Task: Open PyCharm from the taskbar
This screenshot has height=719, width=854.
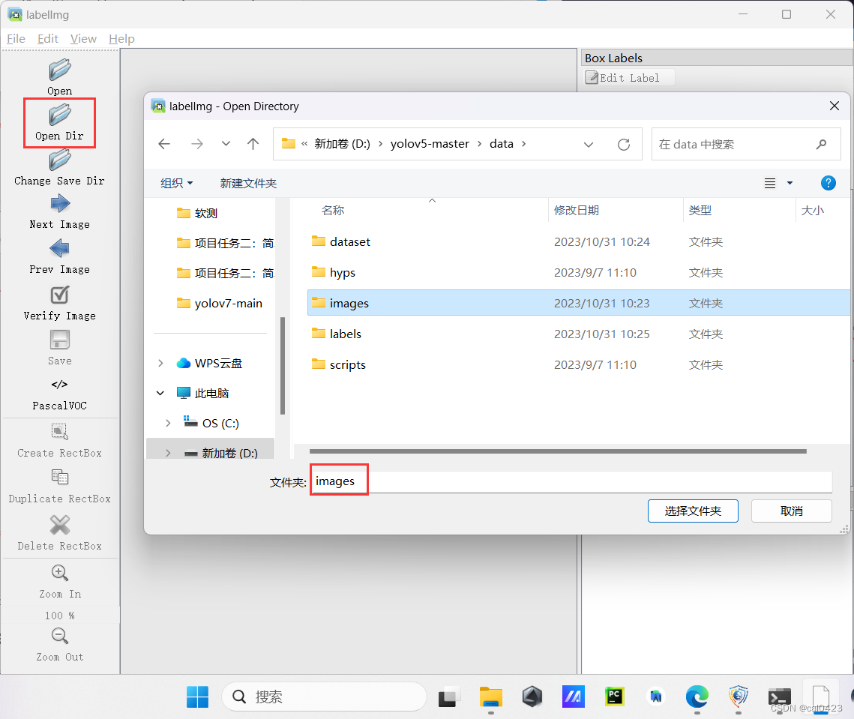Action: coord(614,697)
